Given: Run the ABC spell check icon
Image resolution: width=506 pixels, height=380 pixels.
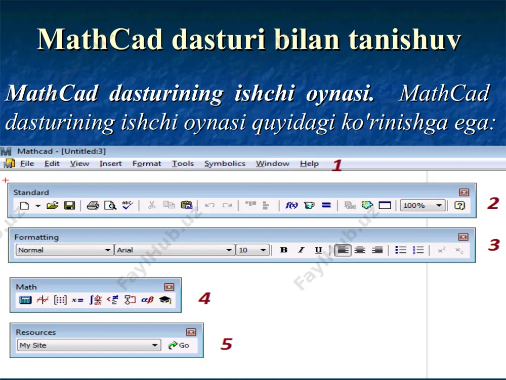Looking at the screenshot, I should (x=128, y=205).
